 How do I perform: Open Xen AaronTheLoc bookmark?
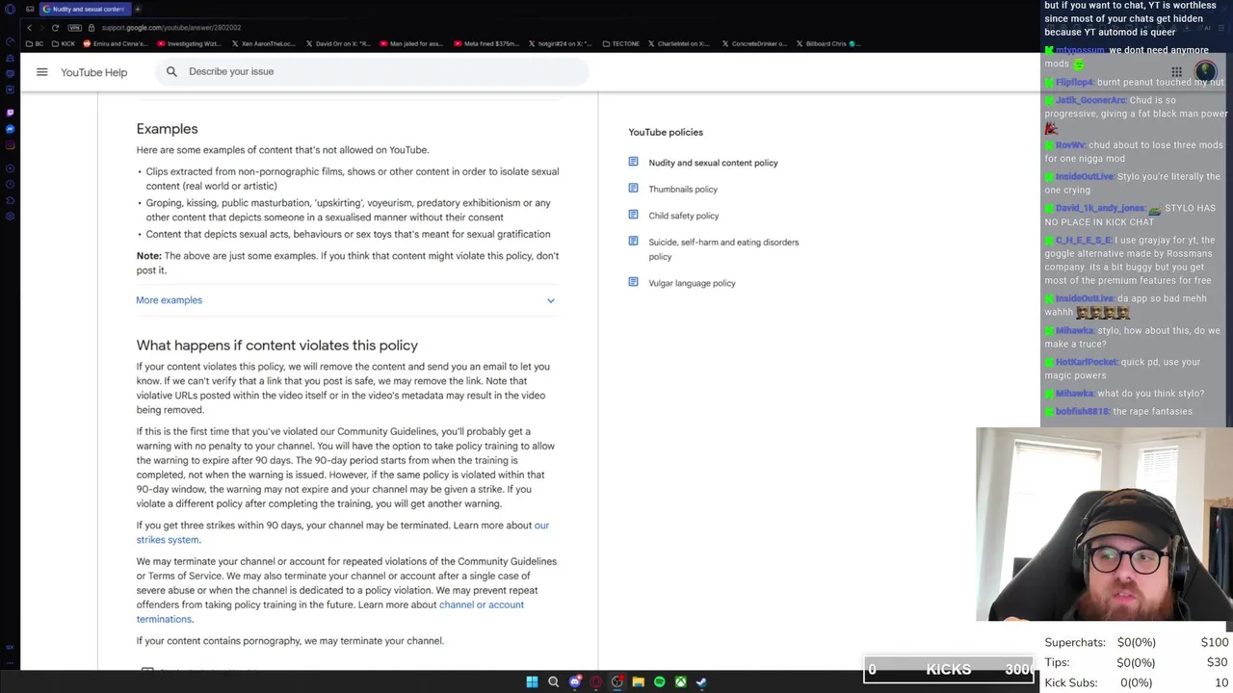coord(263,43)
